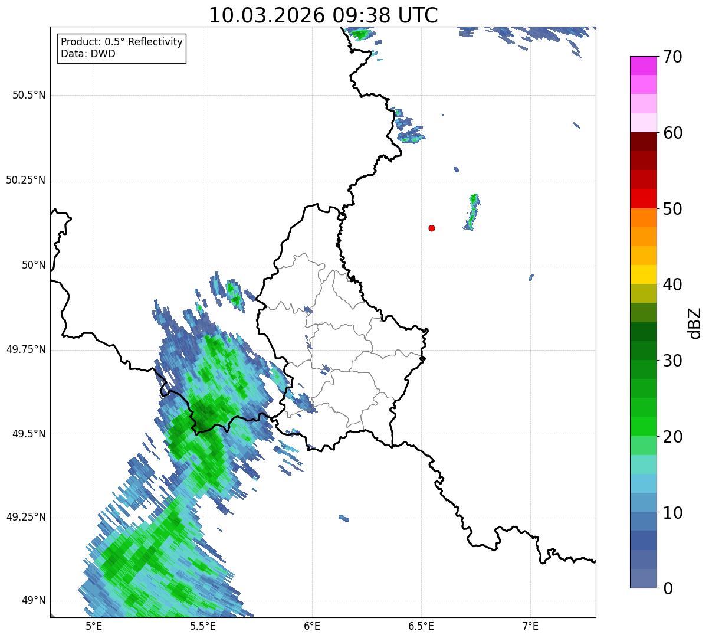Click the 7°E longitude label
Viewport: 709px width, 638px height.
[530, 626]
